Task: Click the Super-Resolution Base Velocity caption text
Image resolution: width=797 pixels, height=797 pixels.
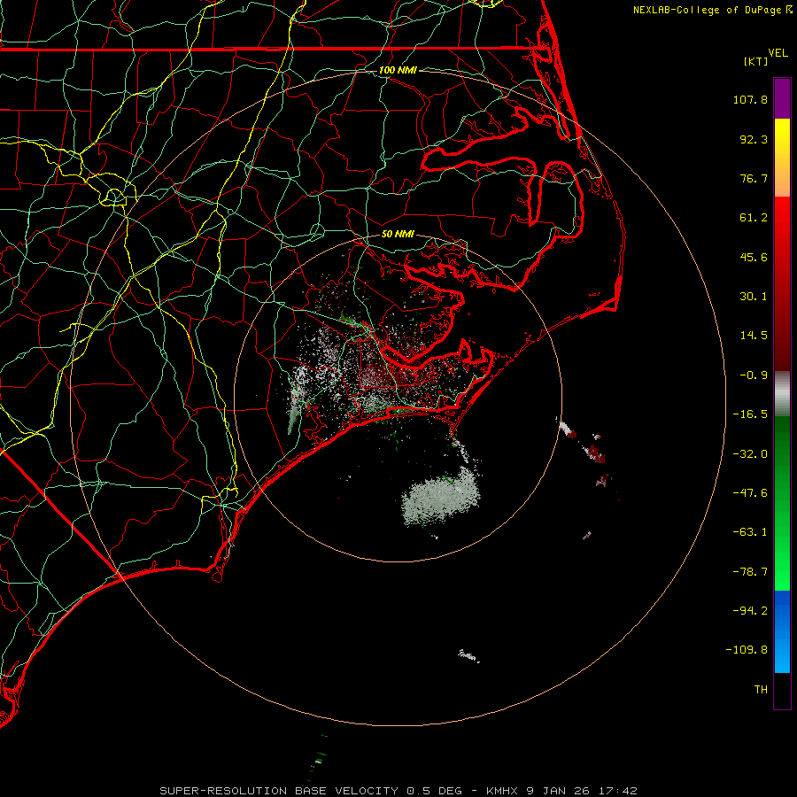Action: pos(398,791)
